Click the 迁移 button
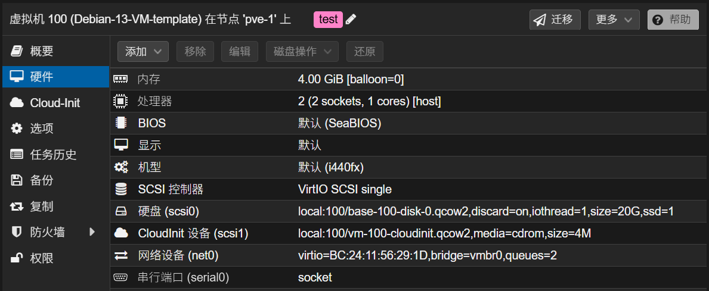 coord(555,20)
